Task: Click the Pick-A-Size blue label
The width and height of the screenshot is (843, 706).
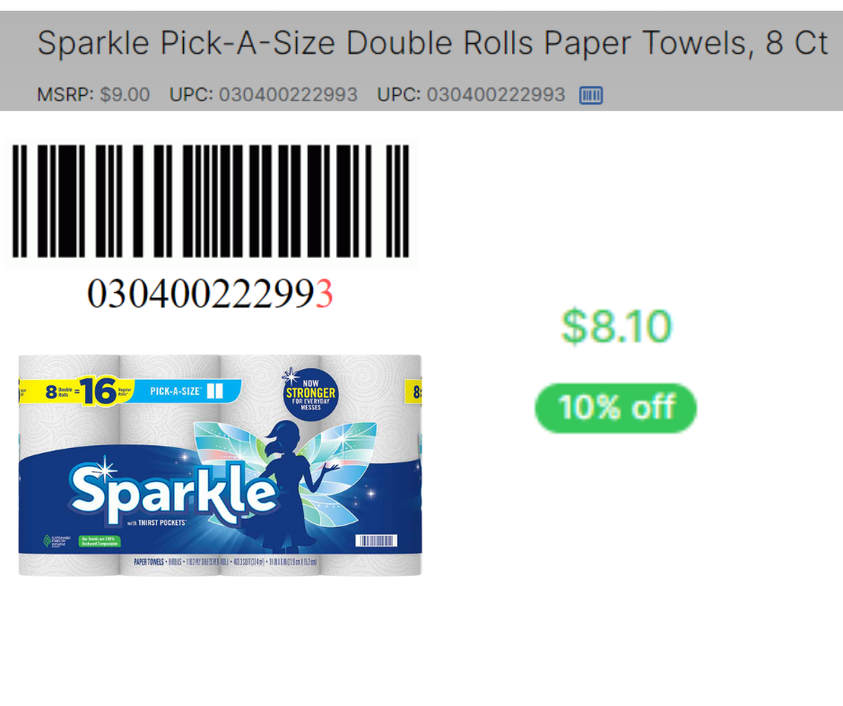Action: coord(186,392)
